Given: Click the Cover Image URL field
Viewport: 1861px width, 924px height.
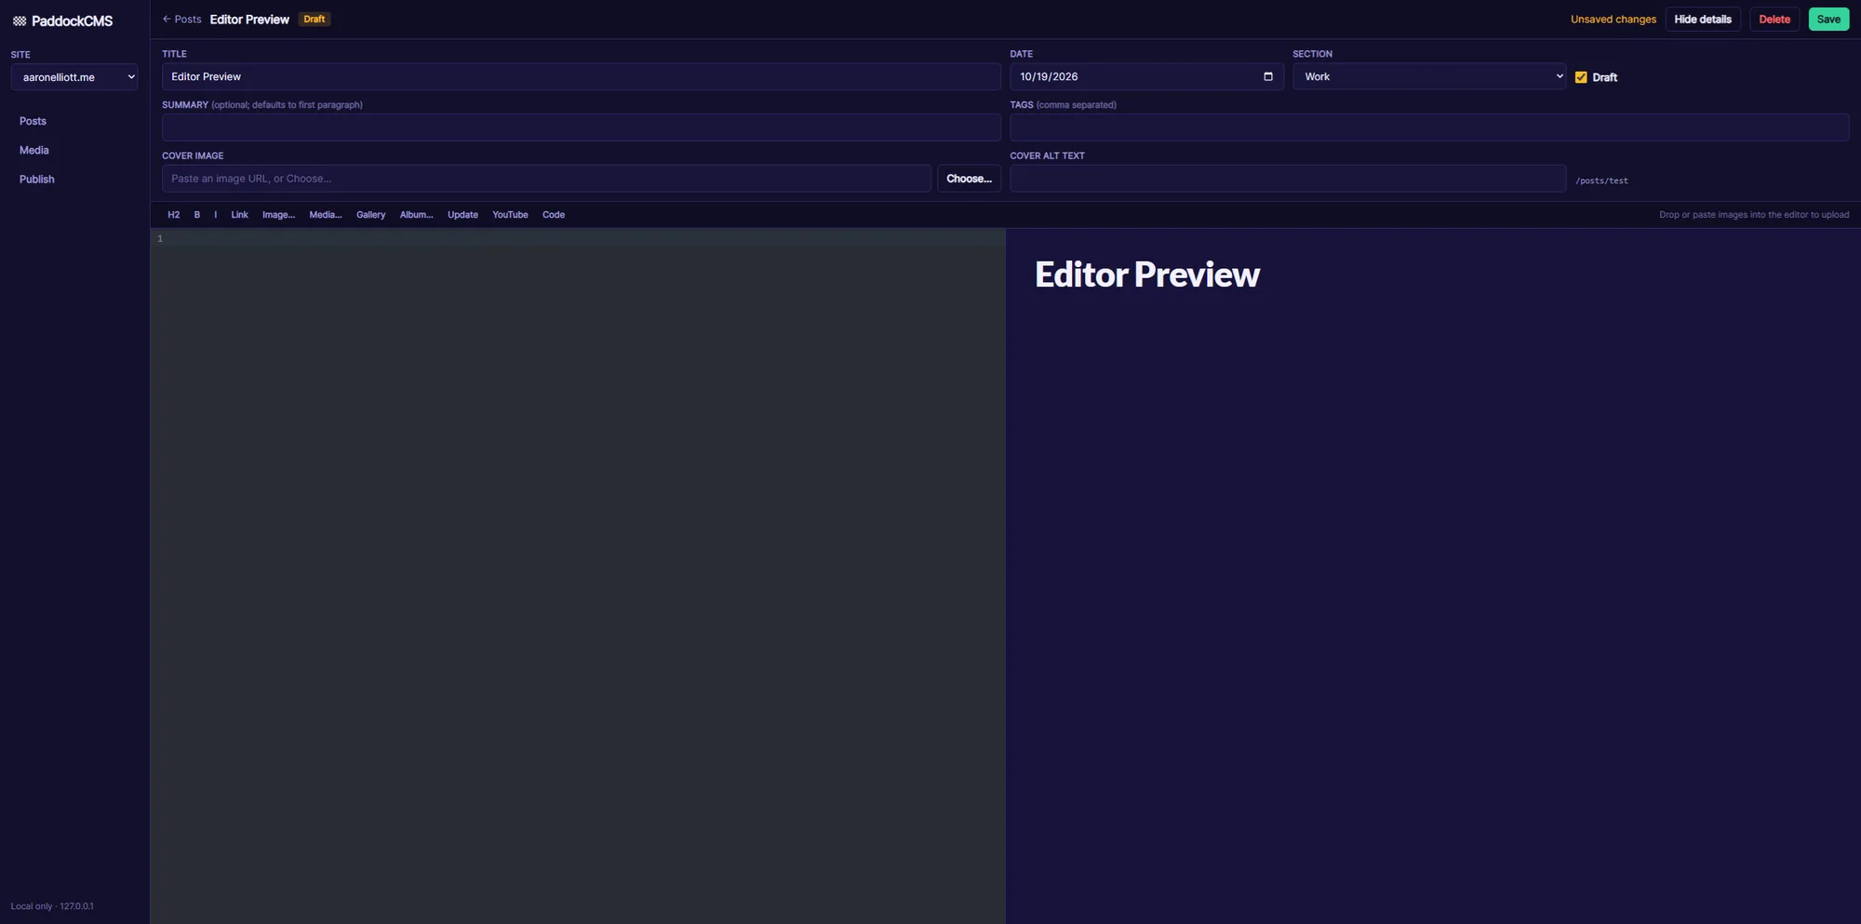Looking at the screenshot, I should click(546, 179).
